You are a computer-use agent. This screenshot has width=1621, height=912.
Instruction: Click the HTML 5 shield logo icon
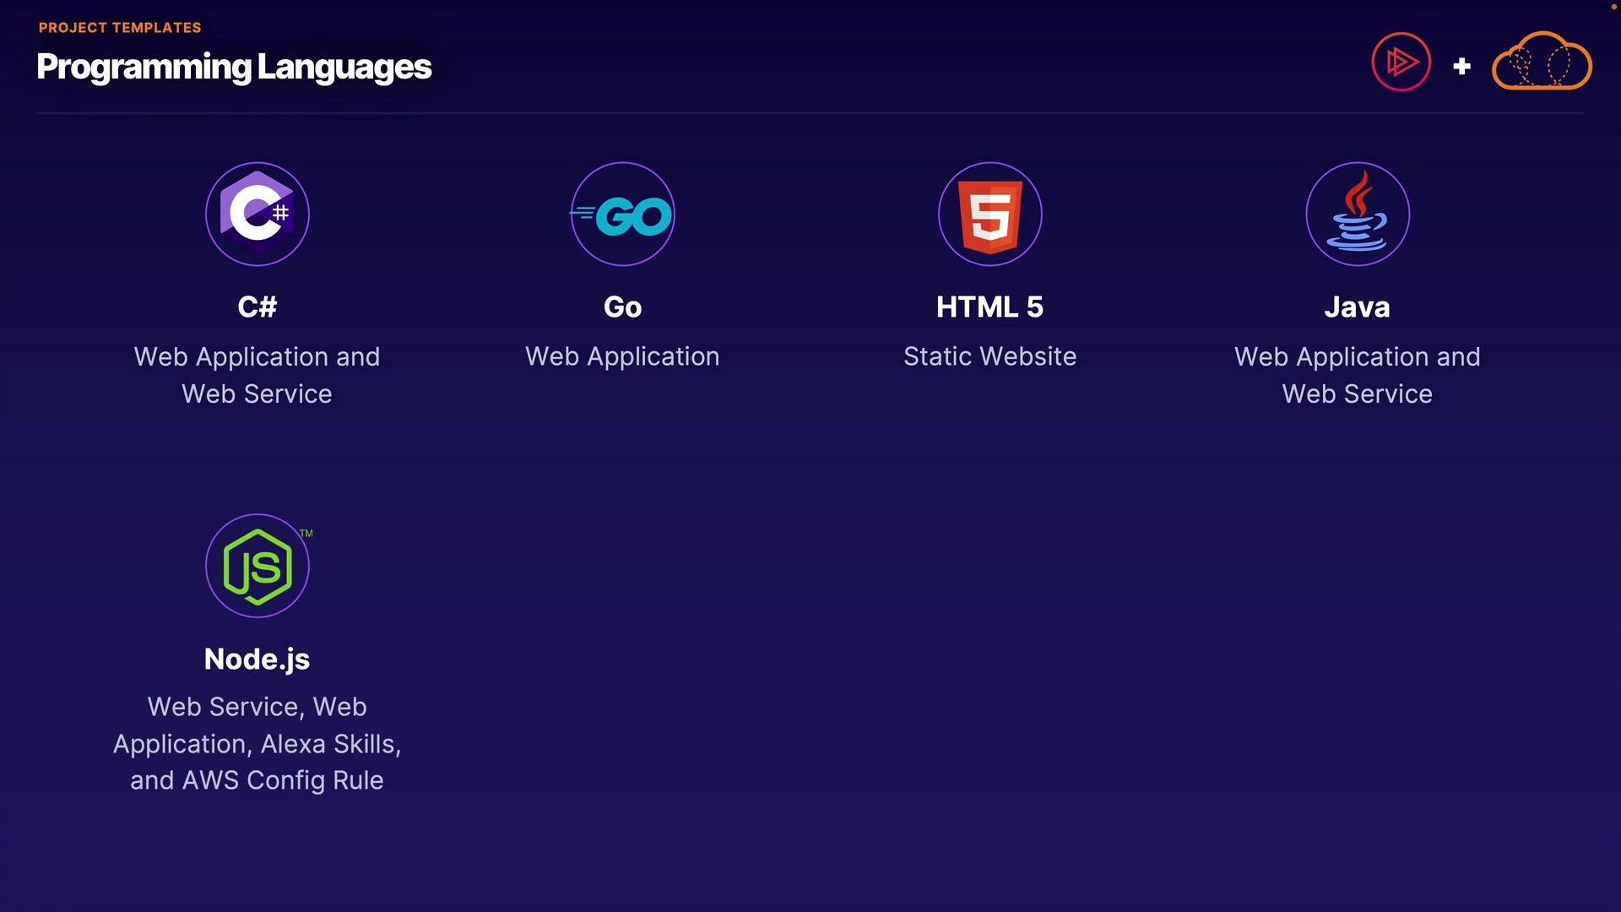click(x=989, y=214)
